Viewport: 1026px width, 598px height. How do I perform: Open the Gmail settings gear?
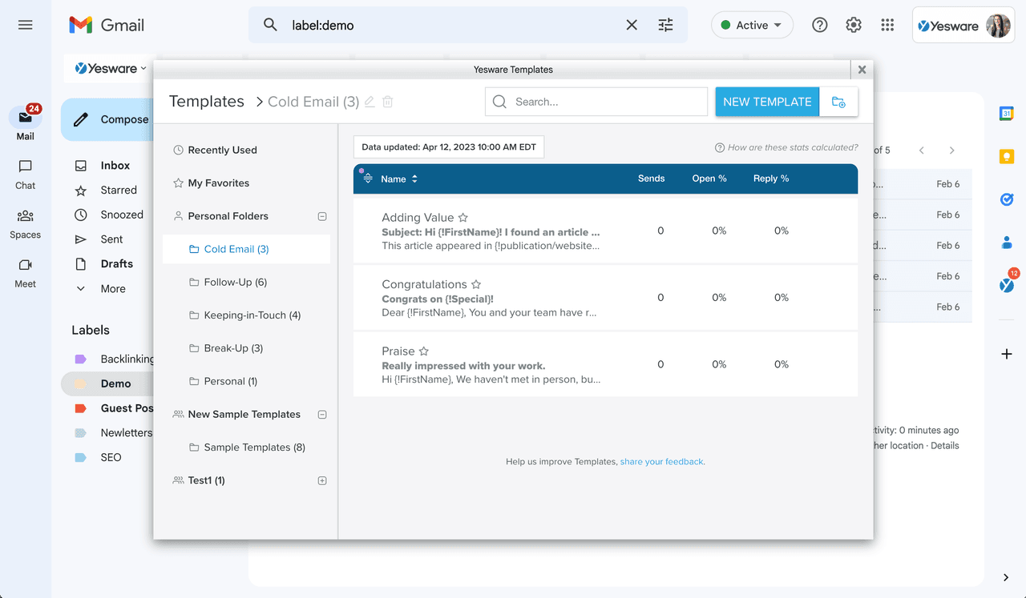(x=853, y=25)
